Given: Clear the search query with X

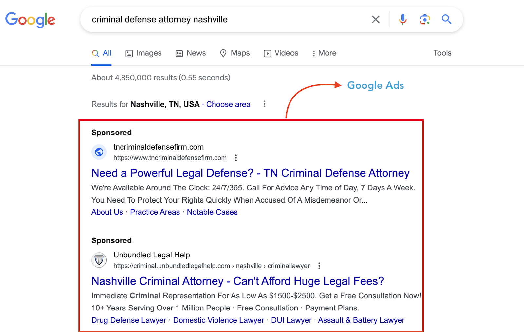Looking at the screenshot, I should (376, 20).
